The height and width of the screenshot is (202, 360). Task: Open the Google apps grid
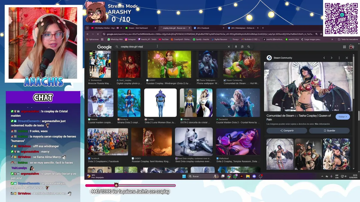click(344, 47)
